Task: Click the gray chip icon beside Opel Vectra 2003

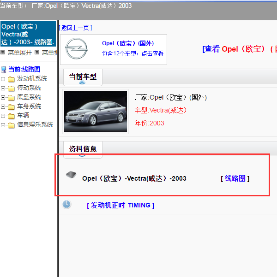Action: click(x=71, y=175)
